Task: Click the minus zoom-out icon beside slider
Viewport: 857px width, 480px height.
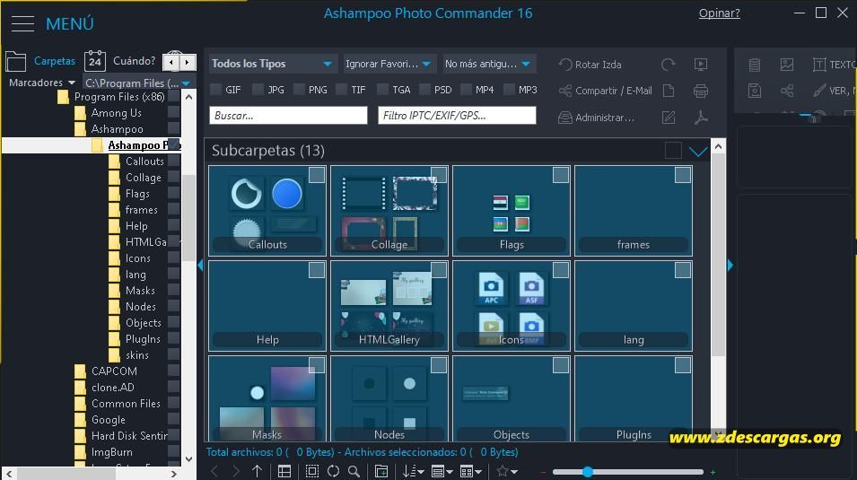Action: [x=543, y=472]
